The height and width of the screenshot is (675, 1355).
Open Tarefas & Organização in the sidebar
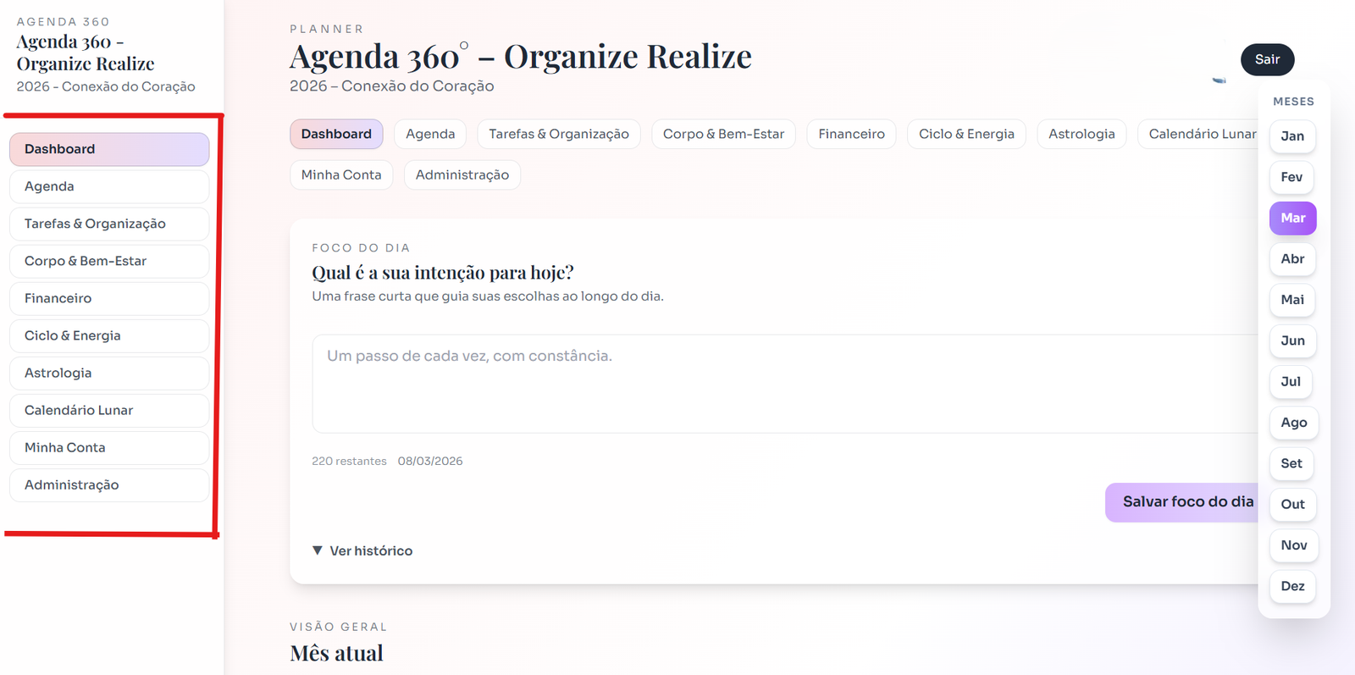tap(109, 224)
